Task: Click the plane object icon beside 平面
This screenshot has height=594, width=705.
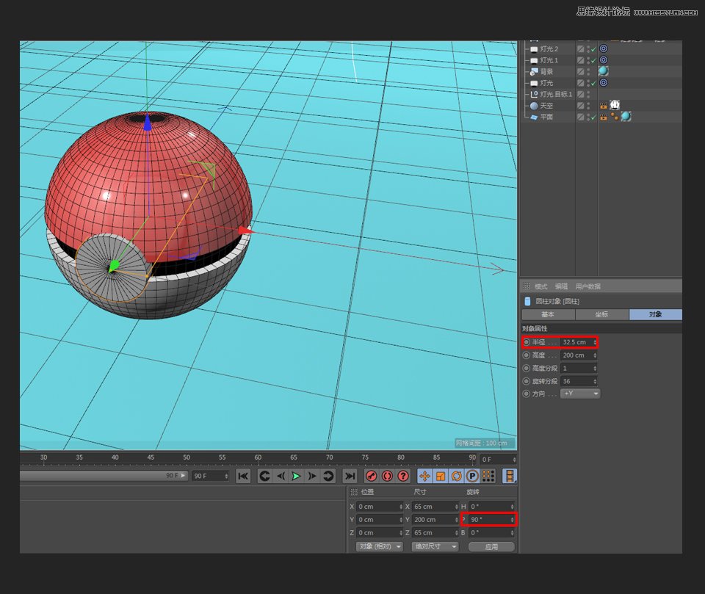Action: tap(534, 116)
